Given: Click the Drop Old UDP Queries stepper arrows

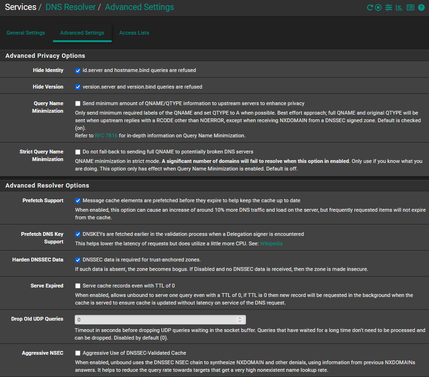Looking at the screenshot, I should (240, 320).
